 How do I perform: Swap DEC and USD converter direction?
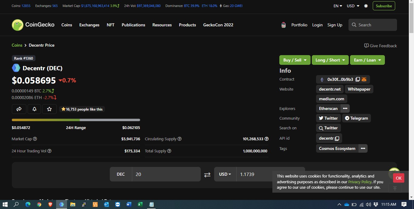(207, 174)
